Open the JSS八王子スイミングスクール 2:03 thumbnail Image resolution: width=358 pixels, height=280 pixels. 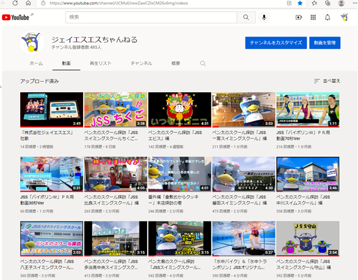[51, 239]
